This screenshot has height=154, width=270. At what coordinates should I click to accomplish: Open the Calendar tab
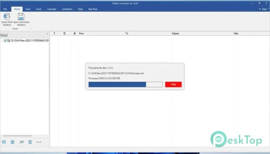52,9
